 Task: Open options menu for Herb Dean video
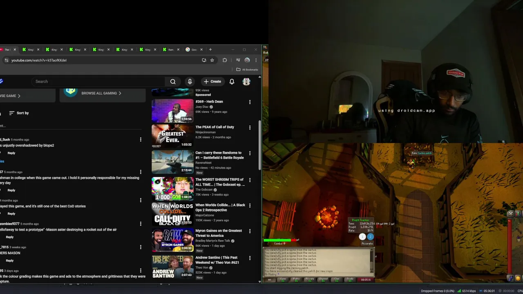pos(250,102)
